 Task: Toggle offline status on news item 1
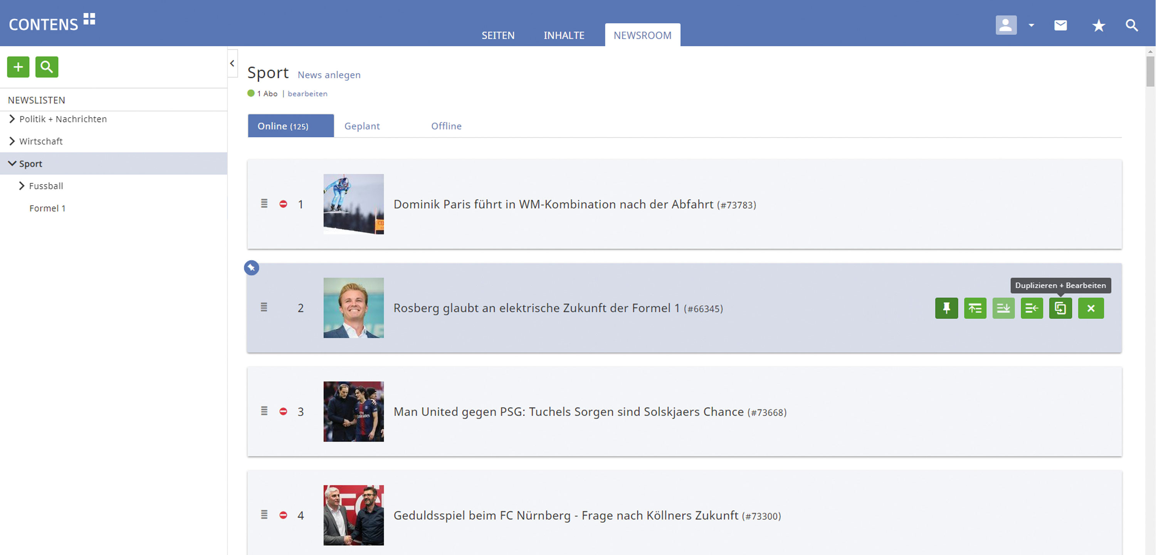[284, 204]
